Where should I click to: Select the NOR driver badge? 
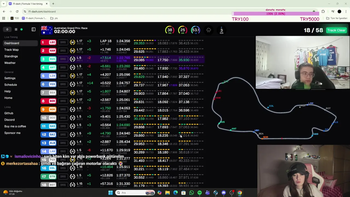[49, 109]
